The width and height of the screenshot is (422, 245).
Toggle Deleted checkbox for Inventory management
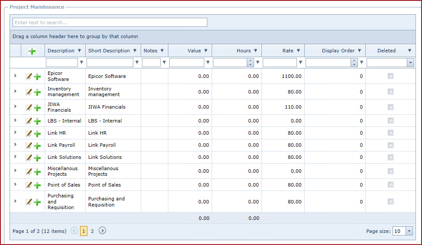pos(390,92)
